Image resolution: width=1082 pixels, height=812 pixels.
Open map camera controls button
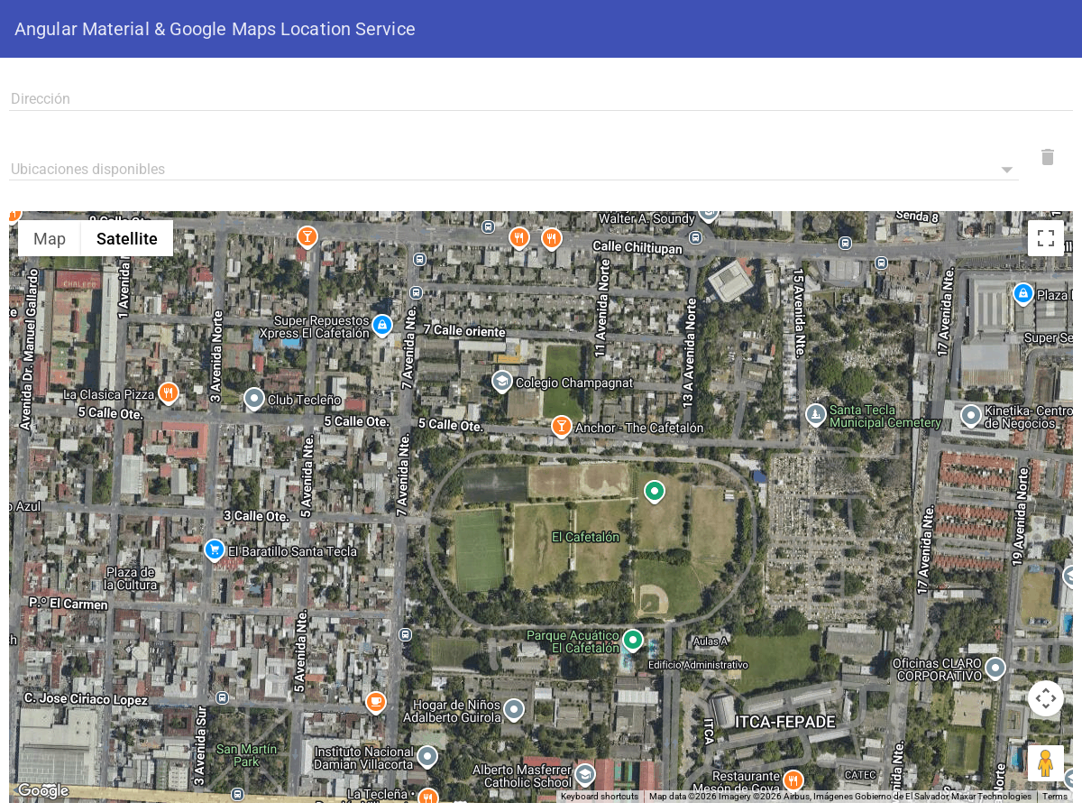coord(1045,698)
